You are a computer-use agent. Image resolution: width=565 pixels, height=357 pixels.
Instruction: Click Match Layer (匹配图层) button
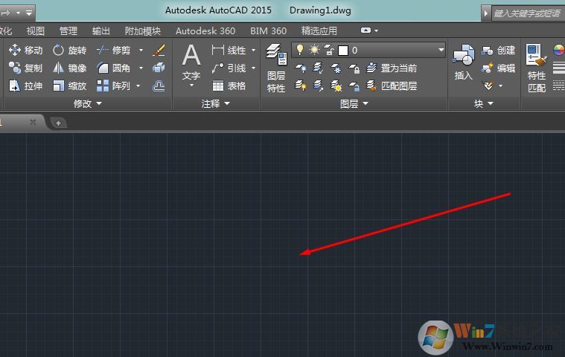click(x=392, y=86)
